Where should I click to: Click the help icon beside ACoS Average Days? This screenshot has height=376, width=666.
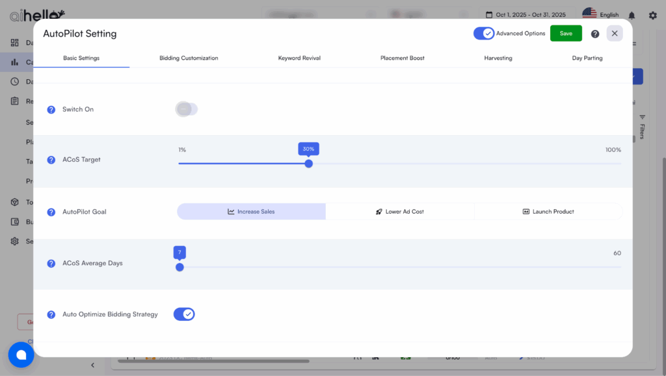tap(51, 264)
